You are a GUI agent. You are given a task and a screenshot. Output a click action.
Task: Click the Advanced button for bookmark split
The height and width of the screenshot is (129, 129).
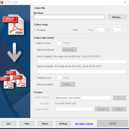point(70,50)
